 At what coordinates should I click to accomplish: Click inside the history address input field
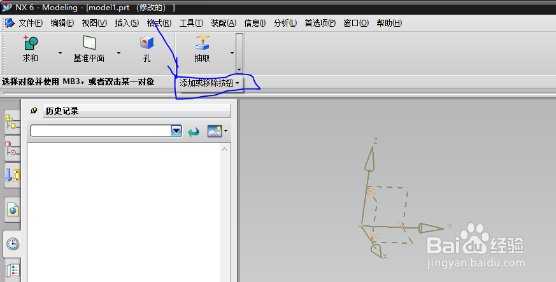pos(101,131)
